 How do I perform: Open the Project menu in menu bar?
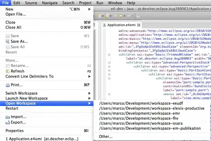coord(85,3)
